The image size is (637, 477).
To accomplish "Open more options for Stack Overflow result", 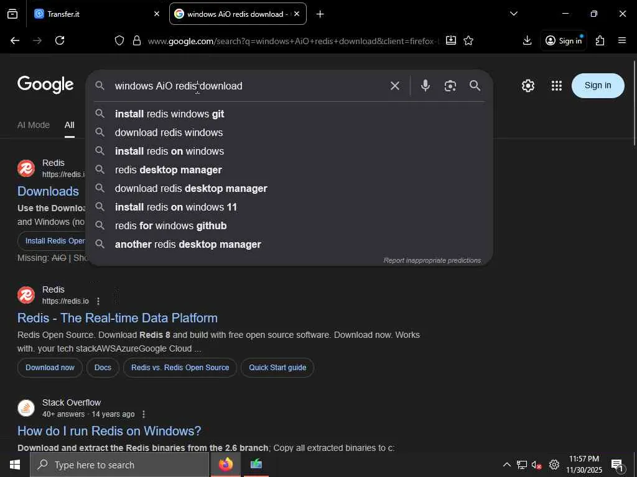I will tap(144, 414).
